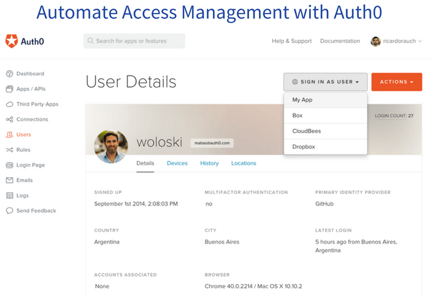
Task: Click the Third Party Apps cloud icon
Action: (x=9, y=104)
